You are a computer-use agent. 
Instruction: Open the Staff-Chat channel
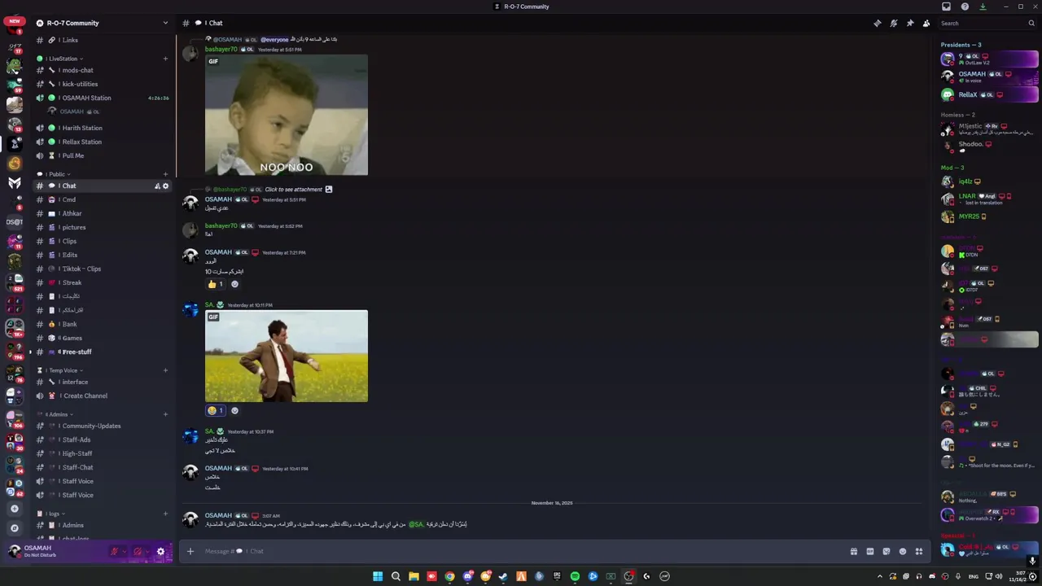pos(103,467)
